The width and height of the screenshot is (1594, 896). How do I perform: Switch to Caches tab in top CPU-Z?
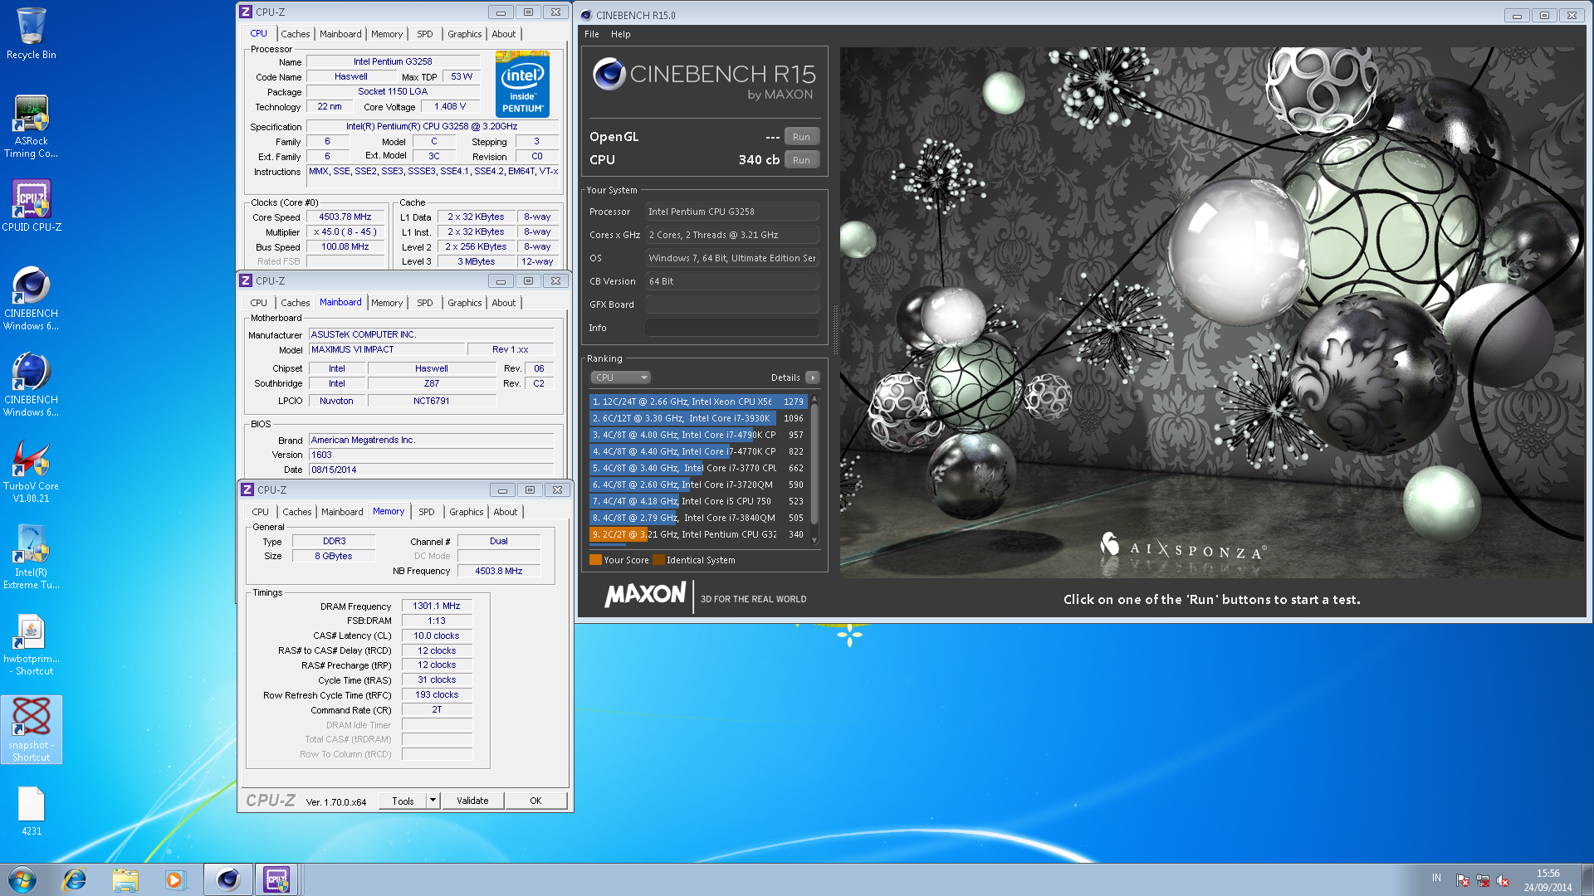point(295,34)
